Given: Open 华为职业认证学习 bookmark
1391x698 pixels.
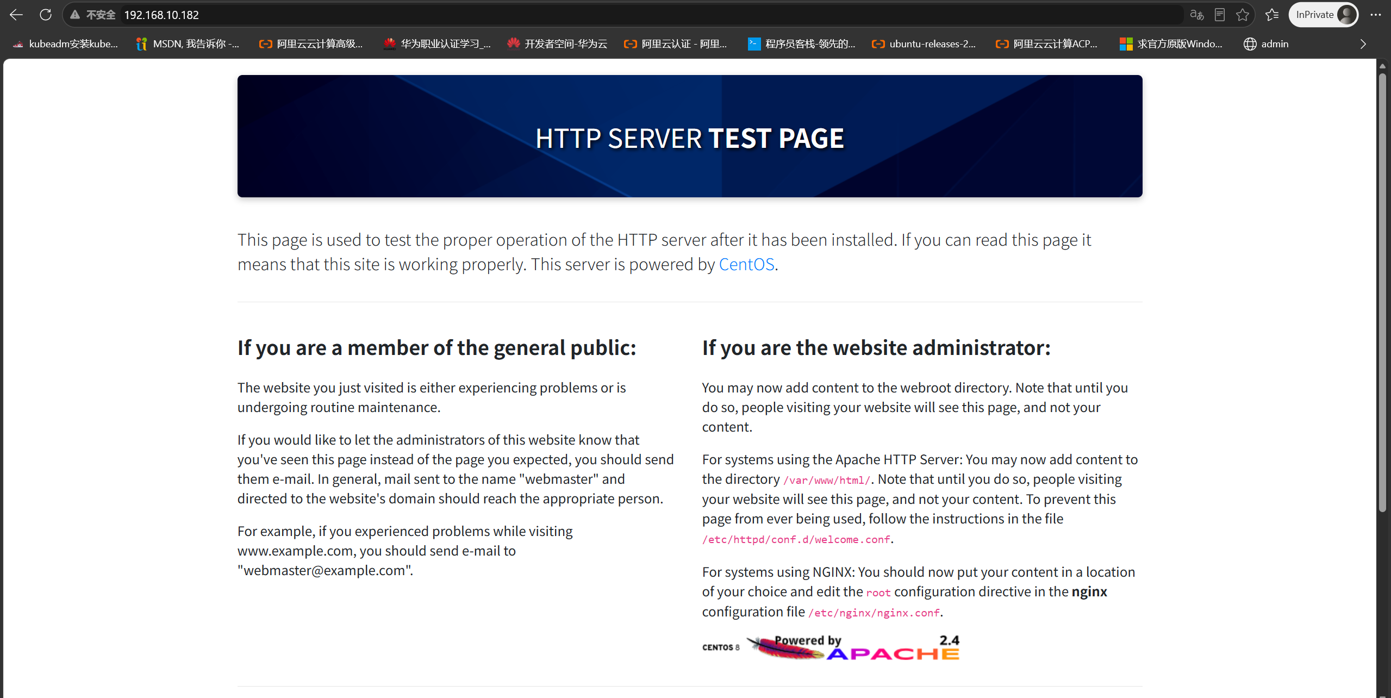Looking at the screenshot, I should (437, 44).
